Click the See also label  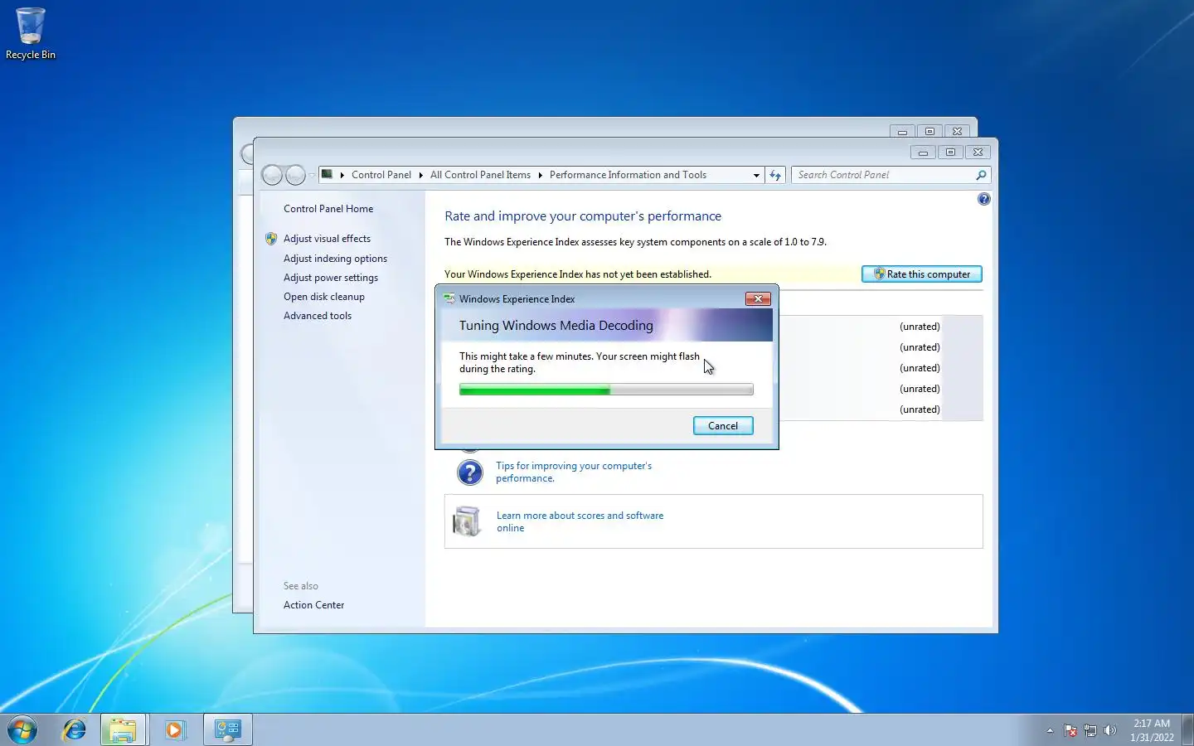(x=300, y=586)
